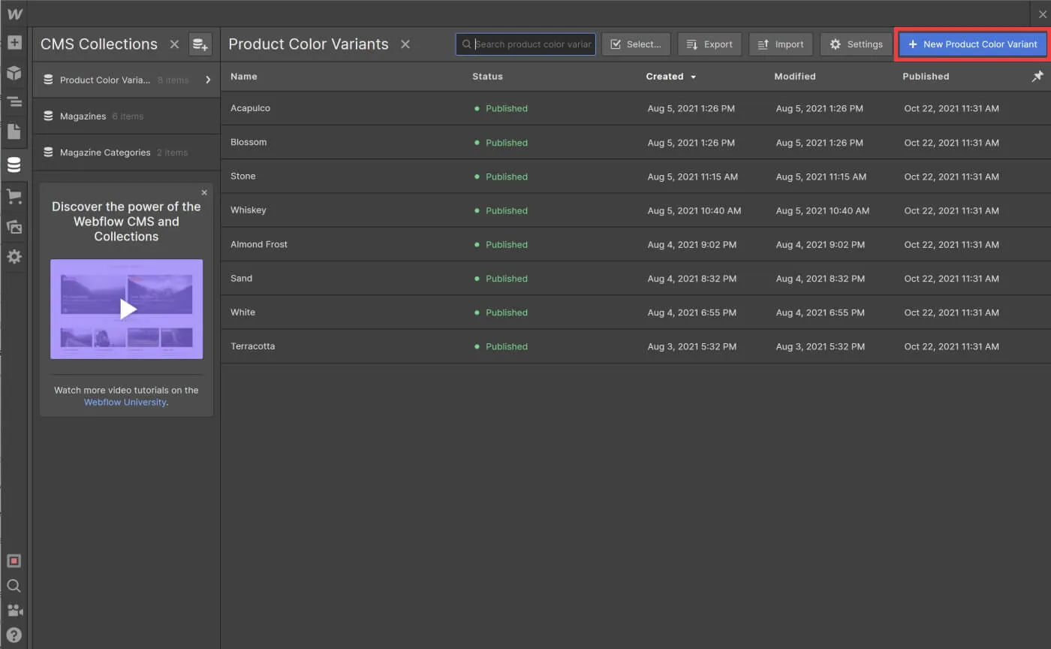1051x649 pixels.
Task: Open the quick find magnifier icon
Action: pyautogui.click(x=14, y=586)
